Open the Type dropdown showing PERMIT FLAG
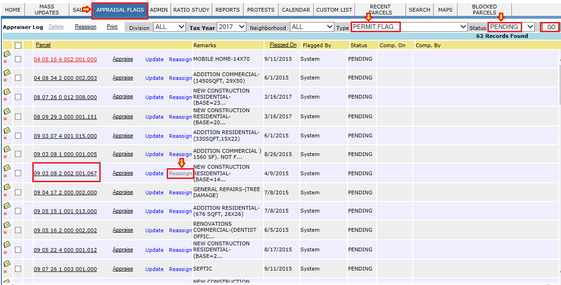 pos(409,27)
